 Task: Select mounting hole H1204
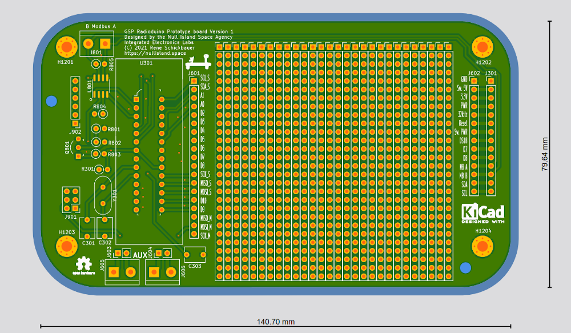coord(482,246)
